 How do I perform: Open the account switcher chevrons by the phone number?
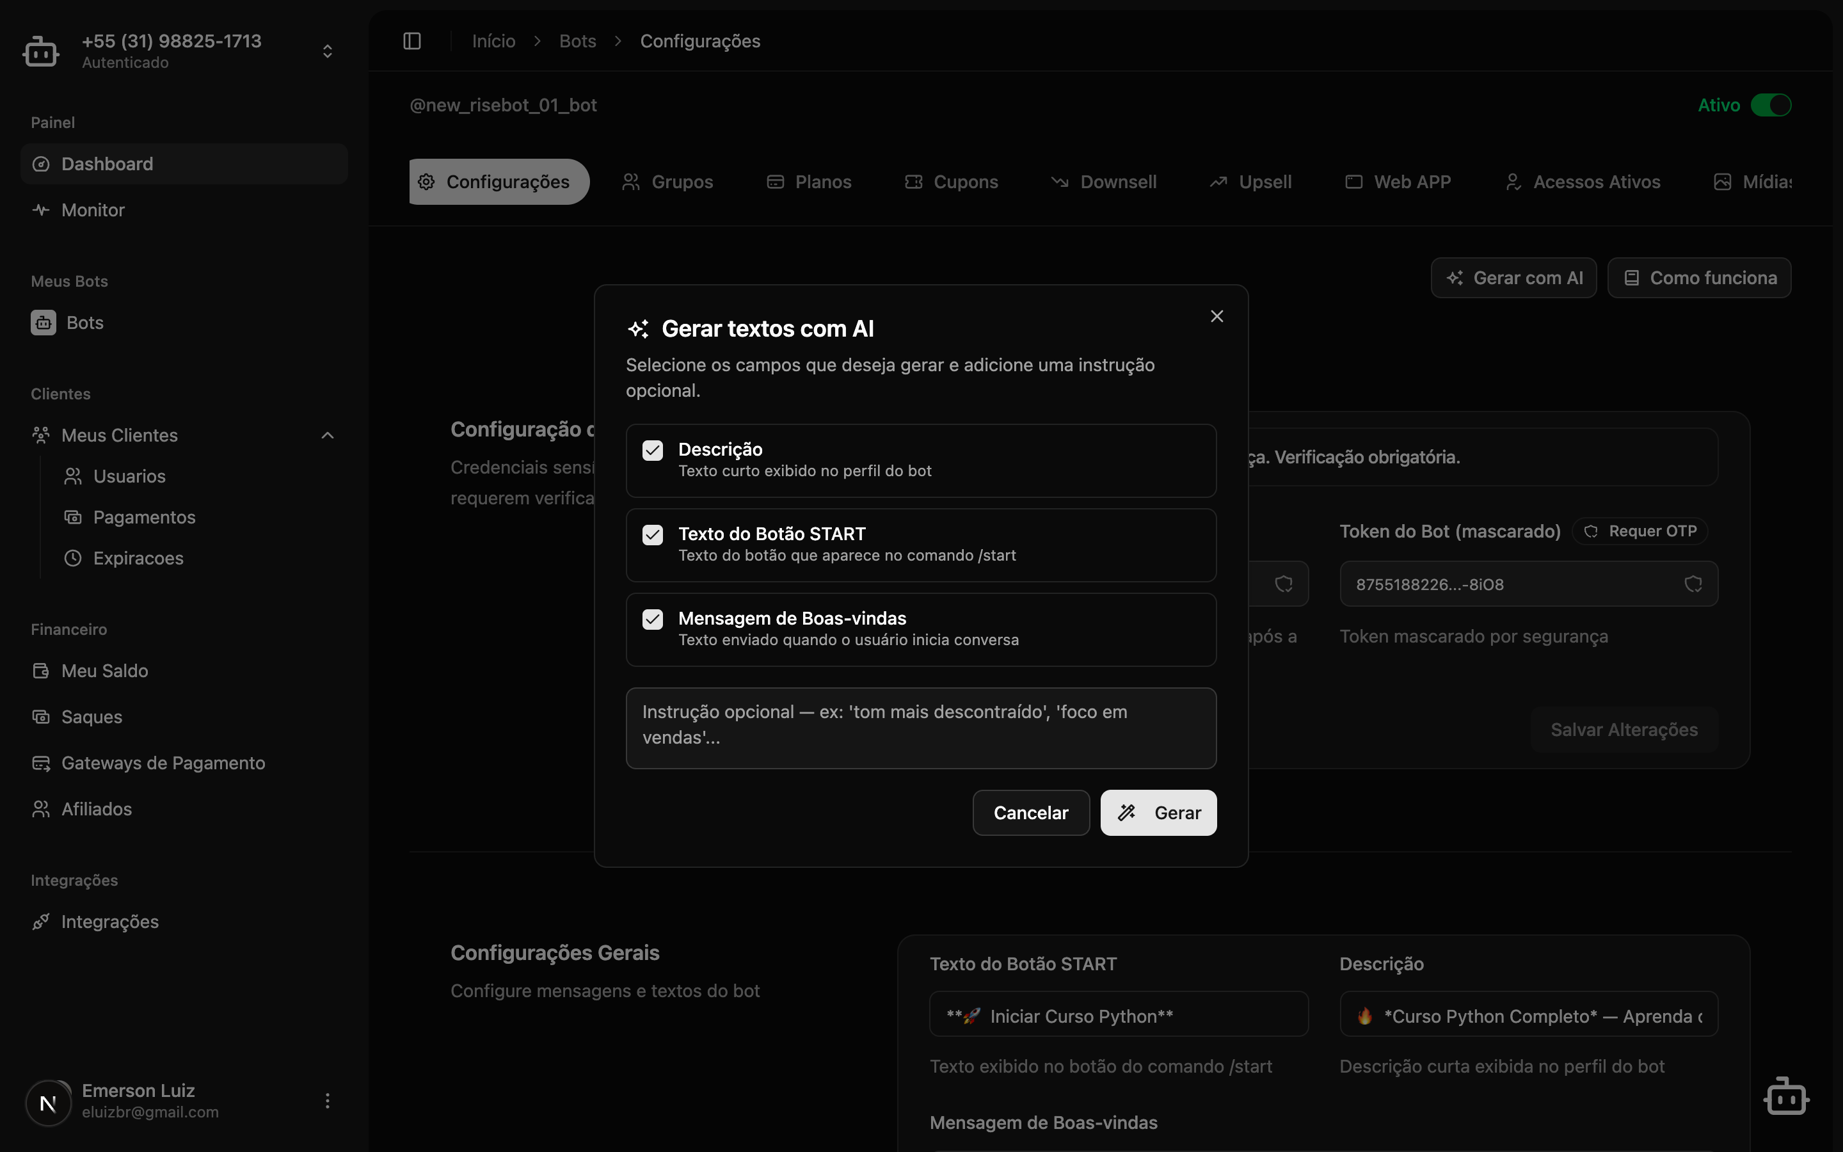[x=328, y=51]
